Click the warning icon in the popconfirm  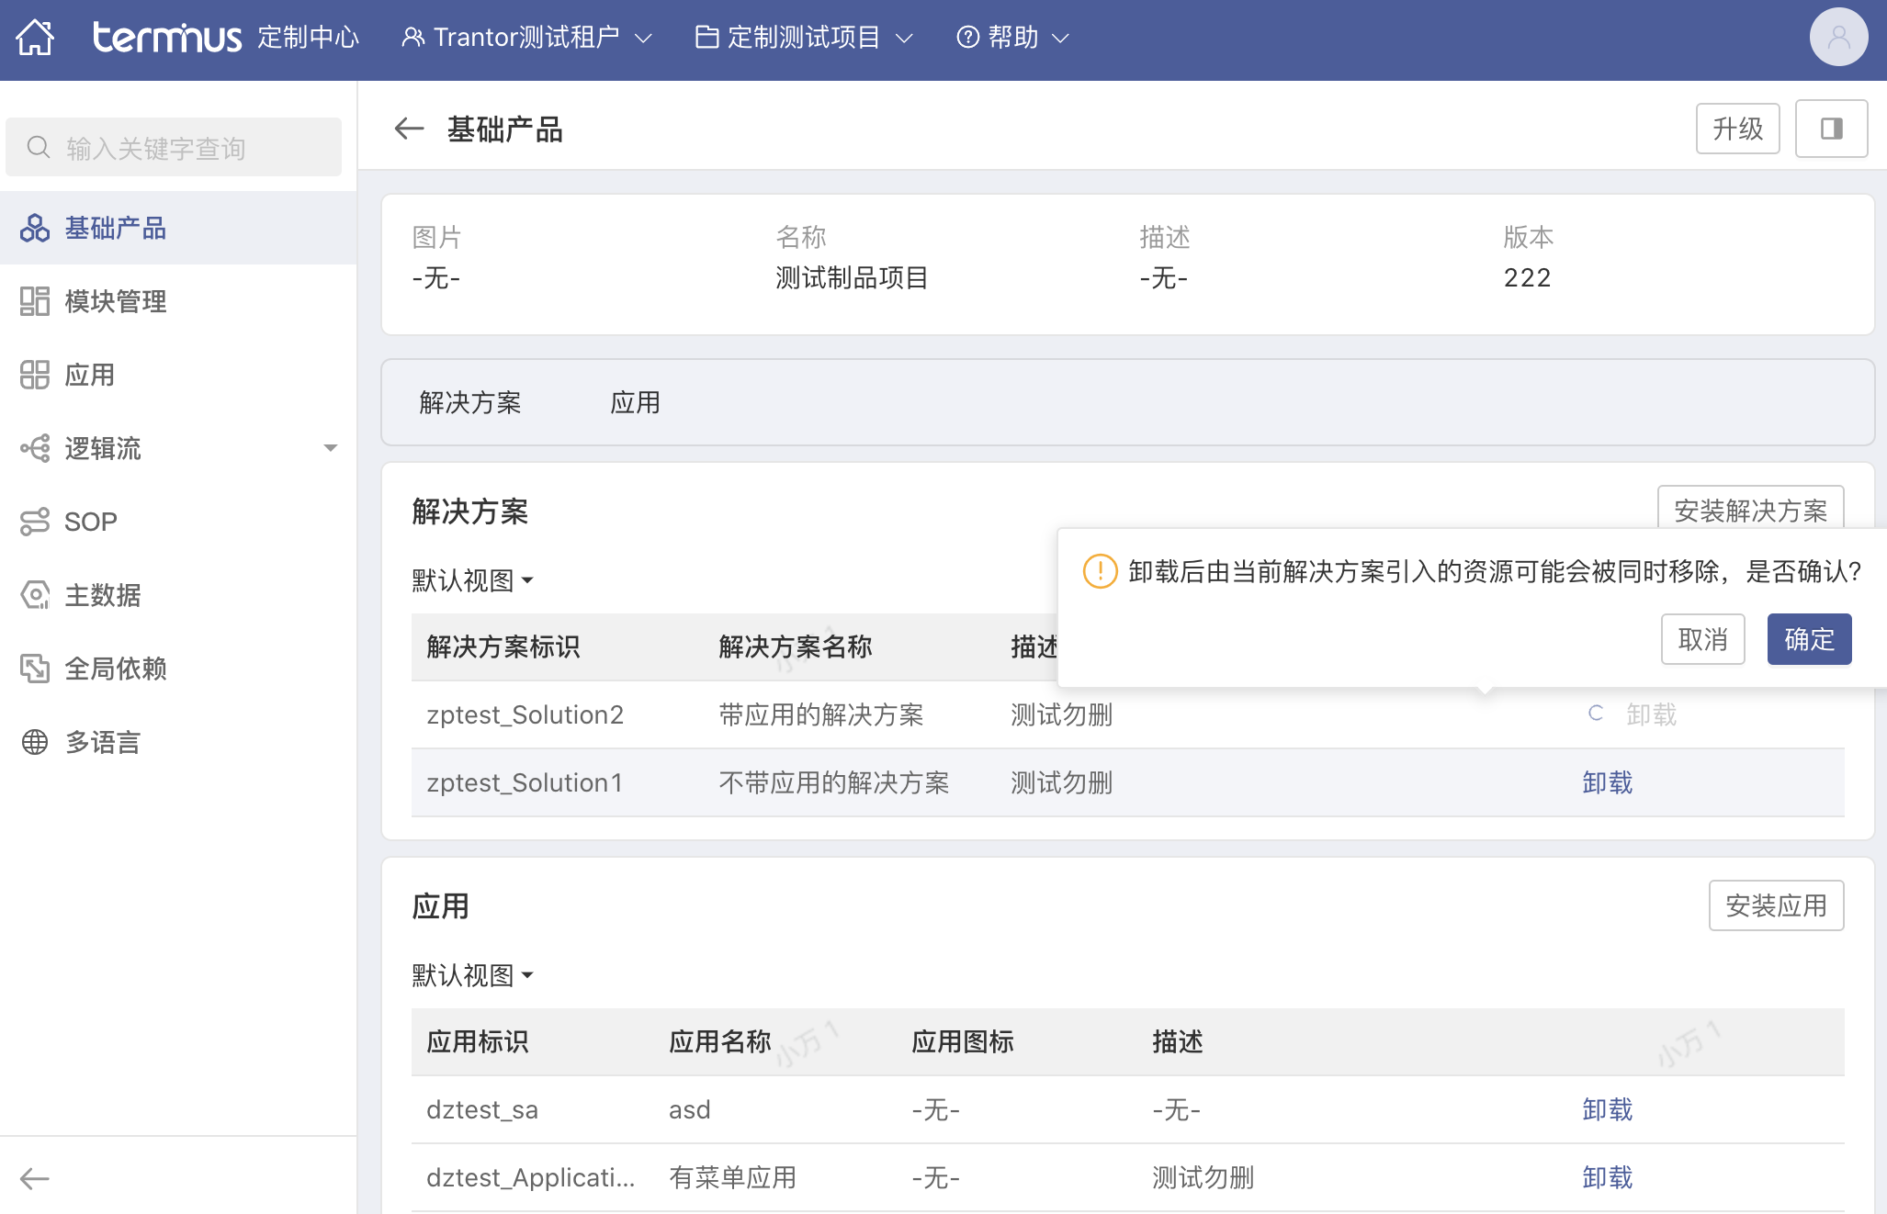[1100, 571]
